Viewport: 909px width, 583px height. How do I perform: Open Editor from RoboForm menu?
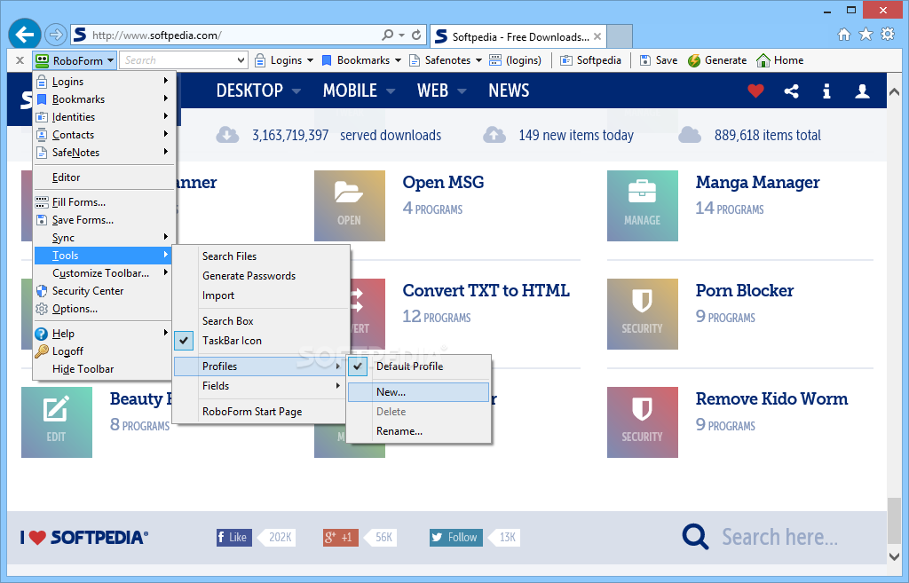tap(103, 177)
